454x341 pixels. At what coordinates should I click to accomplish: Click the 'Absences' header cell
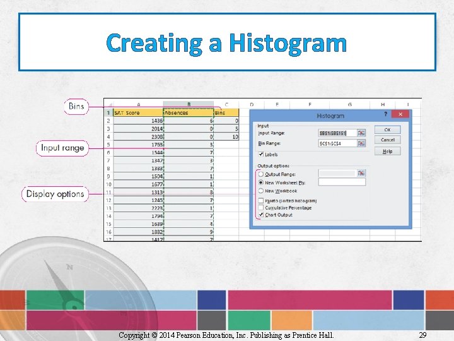pos(189,113)
